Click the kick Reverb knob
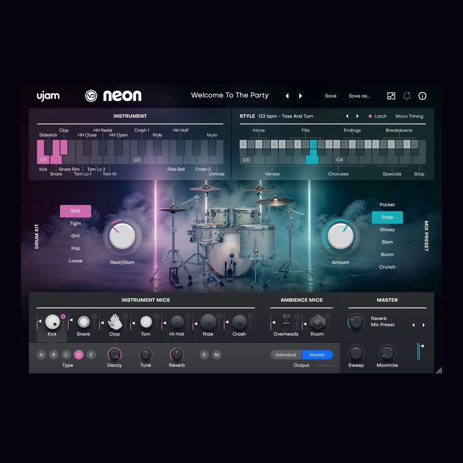 pyautogui.click(x=177, y=355)
